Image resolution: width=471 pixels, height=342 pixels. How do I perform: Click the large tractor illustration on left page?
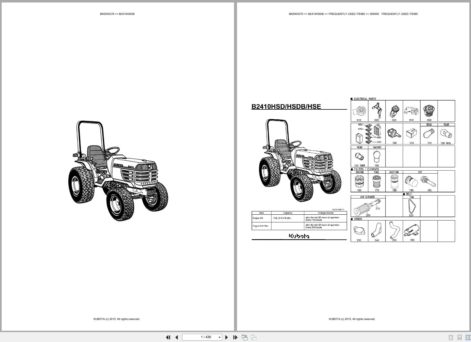click(118, 171)
